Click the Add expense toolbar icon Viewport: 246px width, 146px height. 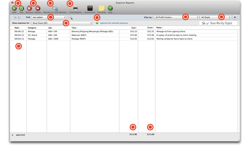pyautogui.click(x=14, y=8)
